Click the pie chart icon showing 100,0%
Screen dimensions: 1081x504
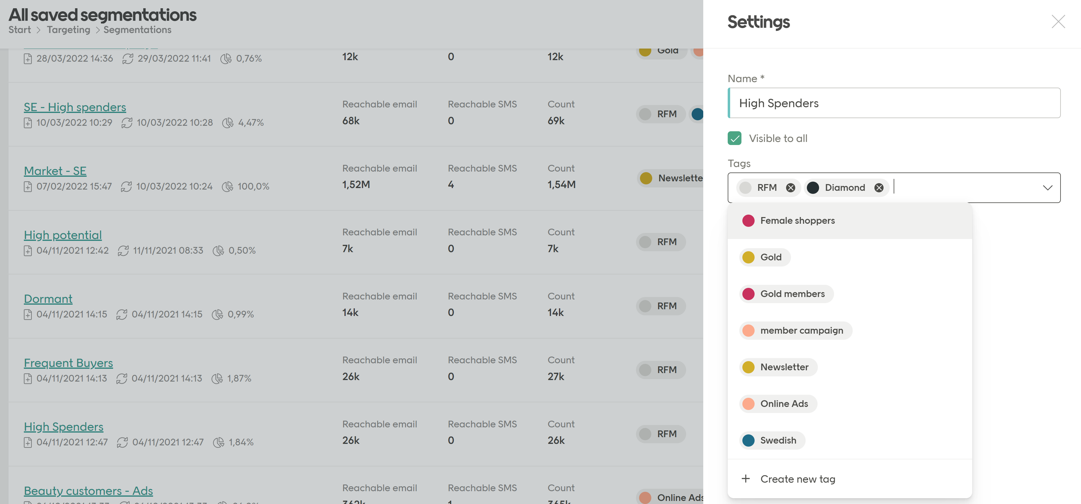228,187
